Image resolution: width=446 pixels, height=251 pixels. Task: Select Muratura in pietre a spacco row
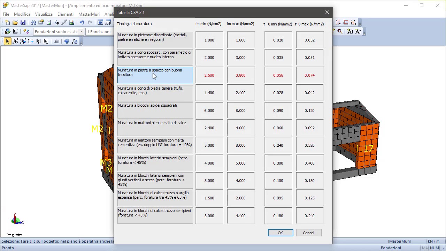tap(155, 75)
